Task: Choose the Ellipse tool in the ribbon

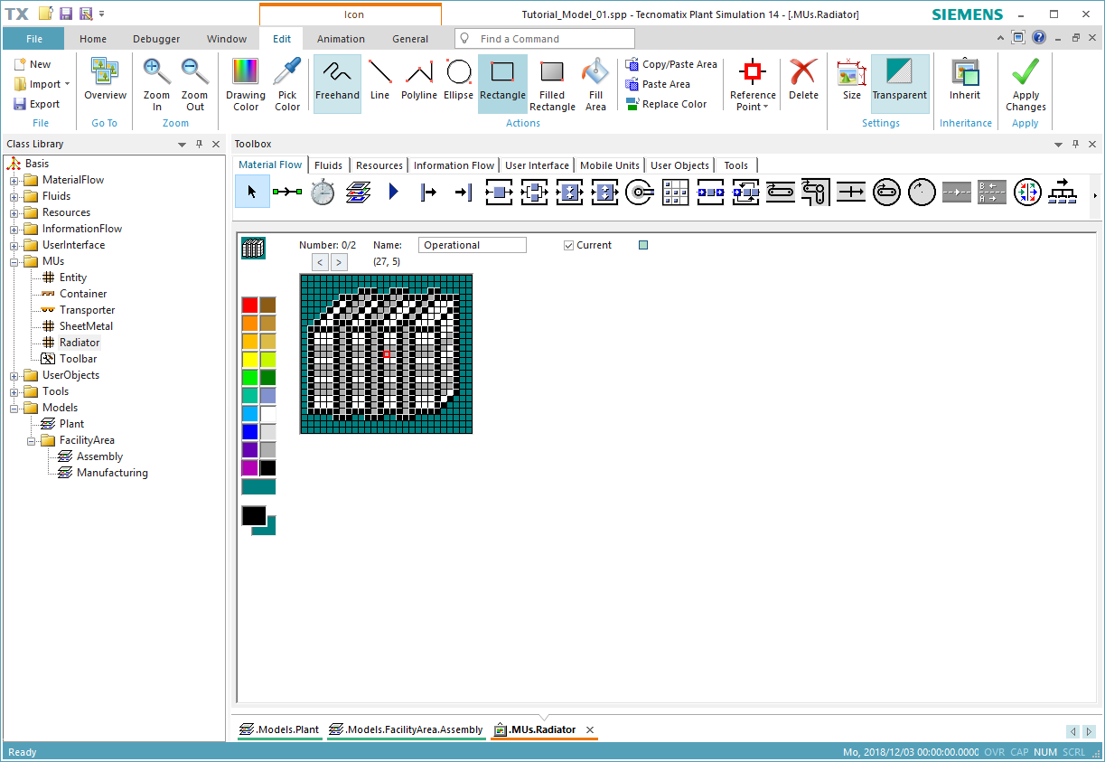Action: pos(458,83)
